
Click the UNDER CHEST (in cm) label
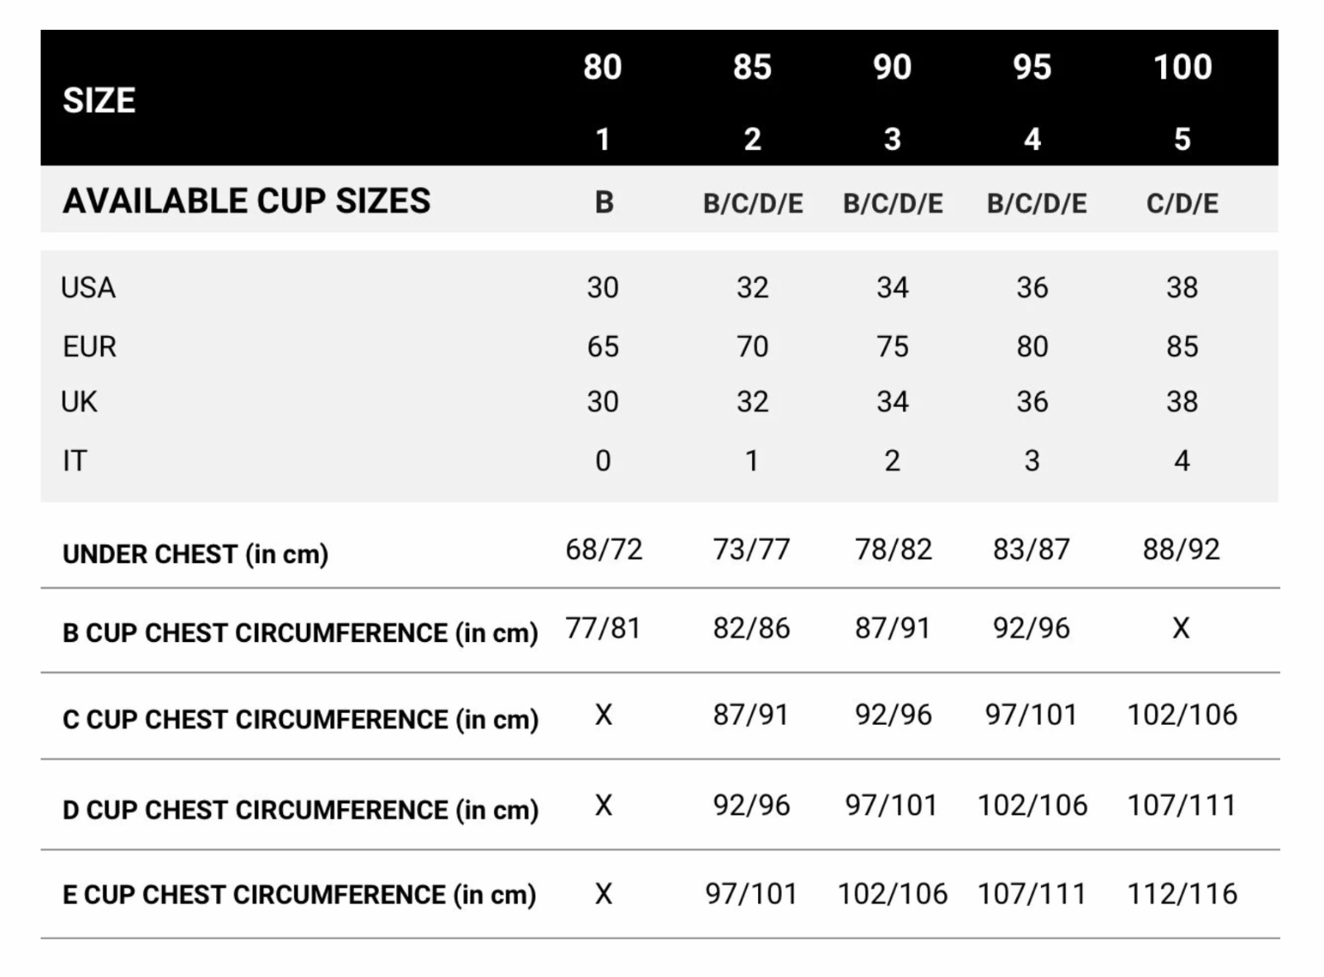(x=195, y=553)
